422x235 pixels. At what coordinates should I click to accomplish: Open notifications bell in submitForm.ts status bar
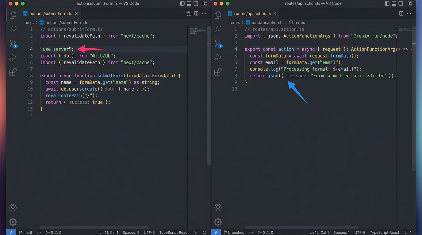[204, 233]
